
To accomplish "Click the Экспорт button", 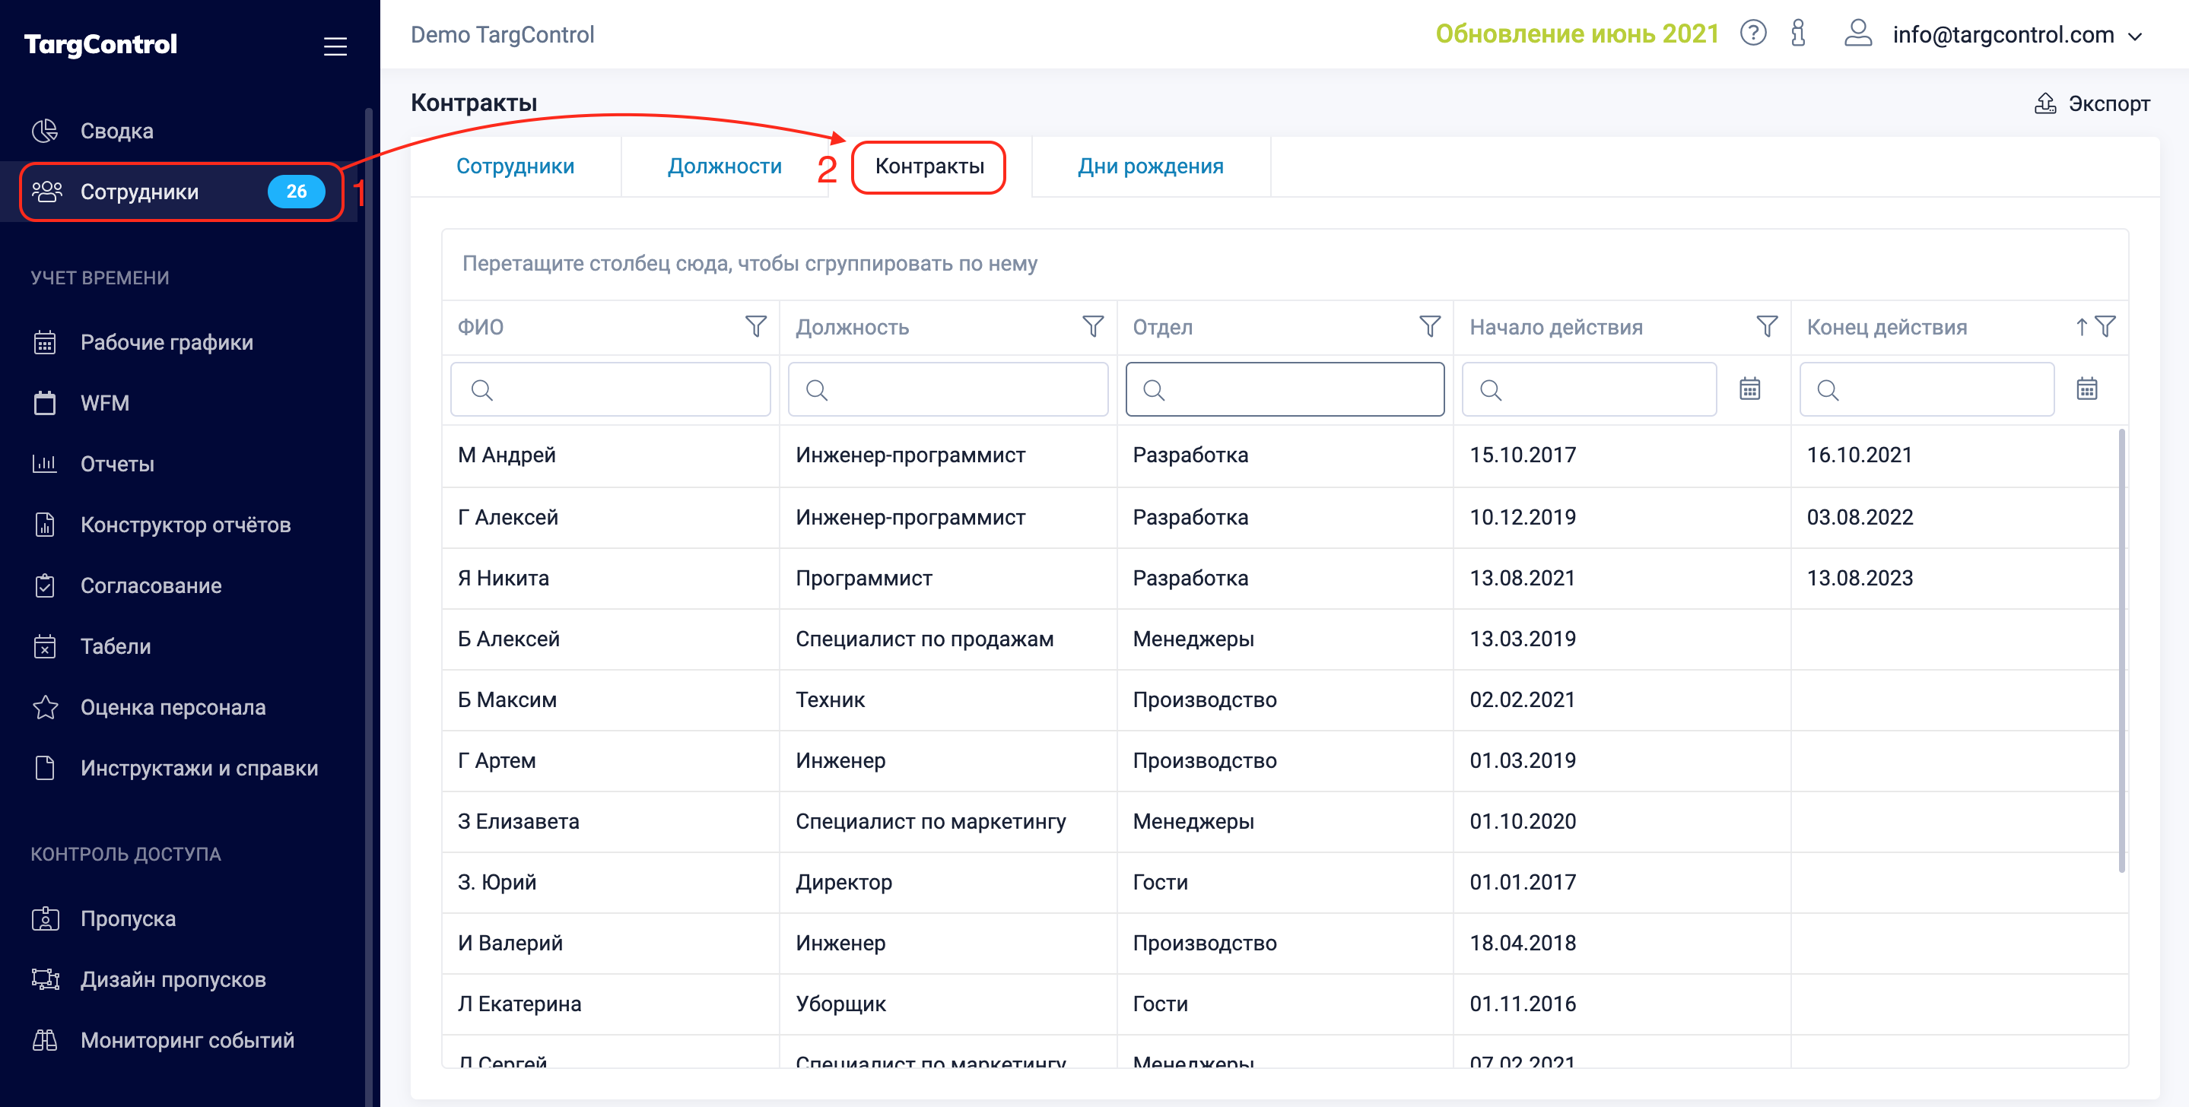I will [2092, 103].
